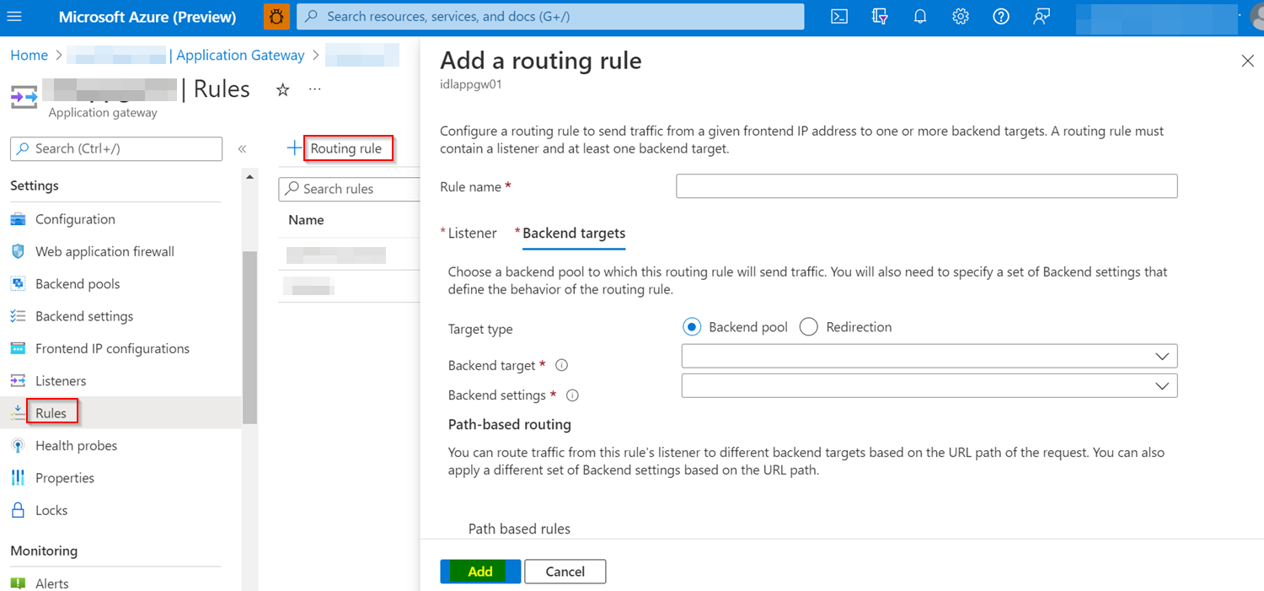This screenshot has width=1264, height=591.
Task: Click the Path-based routing heading
Action: pyautogui.click(x=510, y=424)
